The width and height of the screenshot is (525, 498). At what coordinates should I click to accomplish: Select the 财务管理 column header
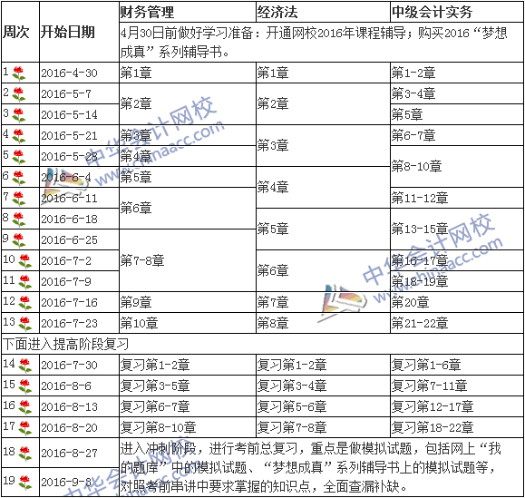[188, 13]
